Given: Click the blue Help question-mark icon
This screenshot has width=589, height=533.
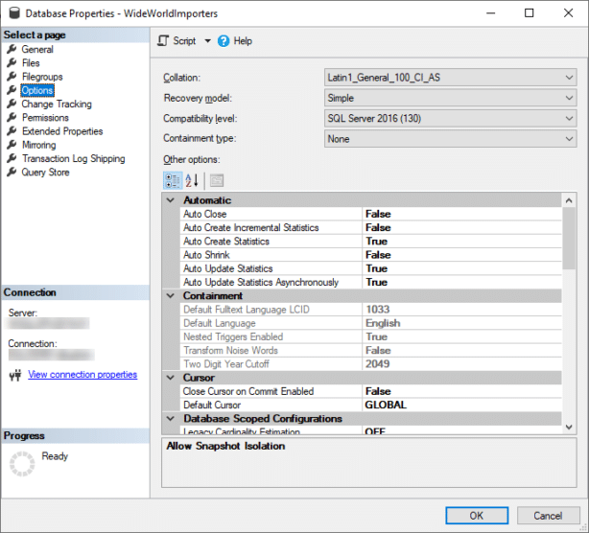Looking at the screenshot, I should [x=224, y=41].
